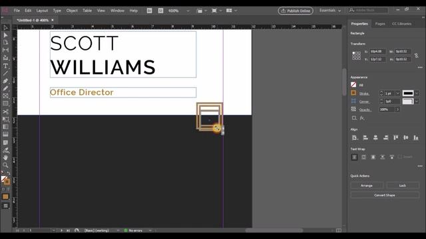Select the No text wrap option

354,157
